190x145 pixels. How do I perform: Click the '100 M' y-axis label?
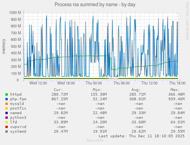click(16, 74)
